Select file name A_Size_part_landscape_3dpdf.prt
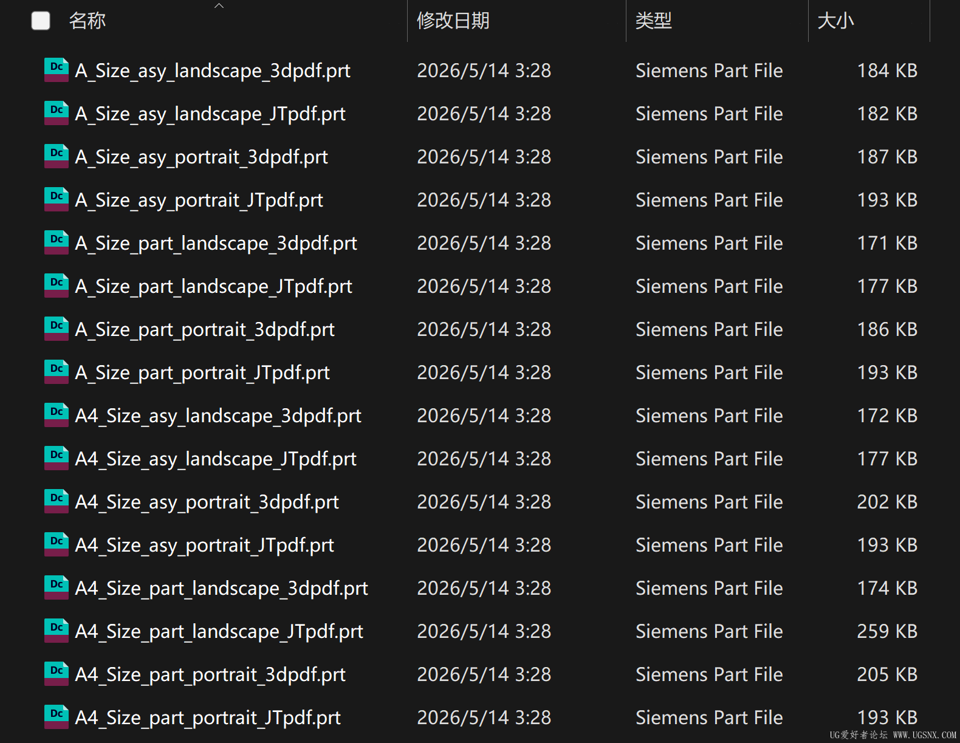 pyautogui.click(x=216, y=243)
